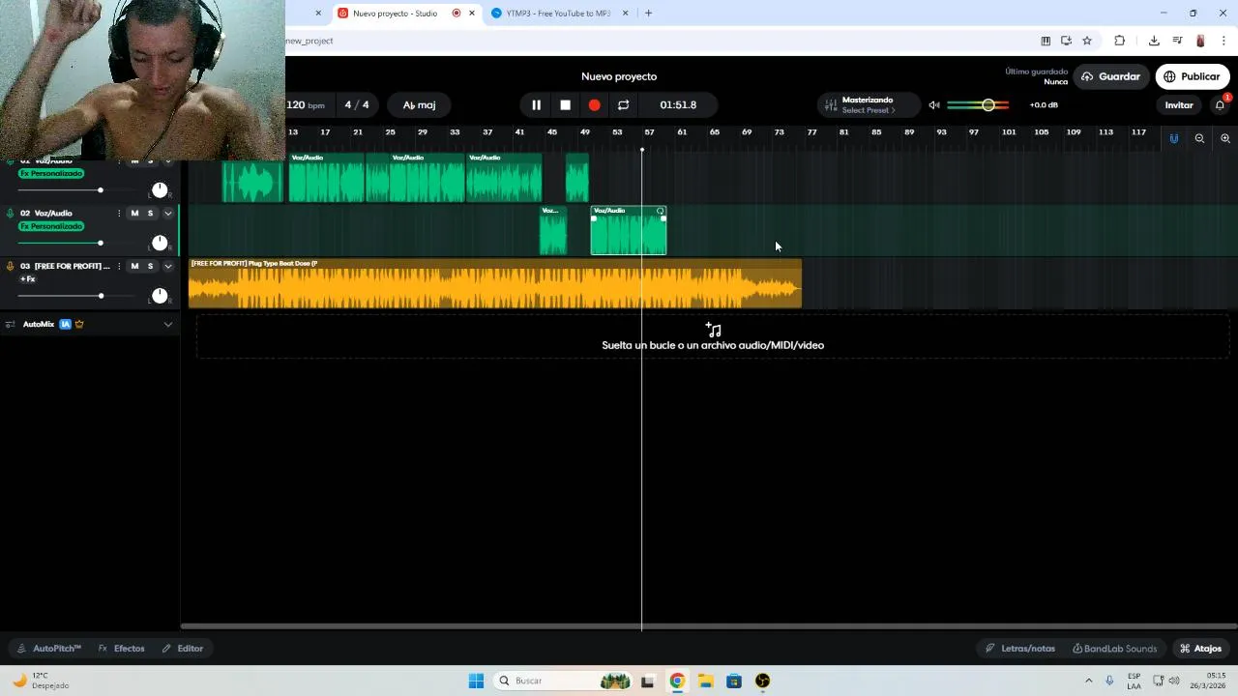
Task: Expand track 03 FREE FOR PROFIT chevron
Action: 168,266
